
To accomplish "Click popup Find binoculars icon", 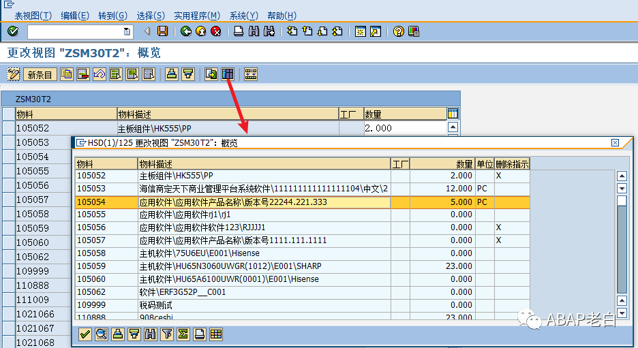I will click(151, 334).
